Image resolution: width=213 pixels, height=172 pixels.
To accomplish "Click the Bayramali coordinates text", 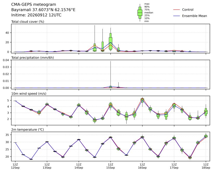I will 43,10.
